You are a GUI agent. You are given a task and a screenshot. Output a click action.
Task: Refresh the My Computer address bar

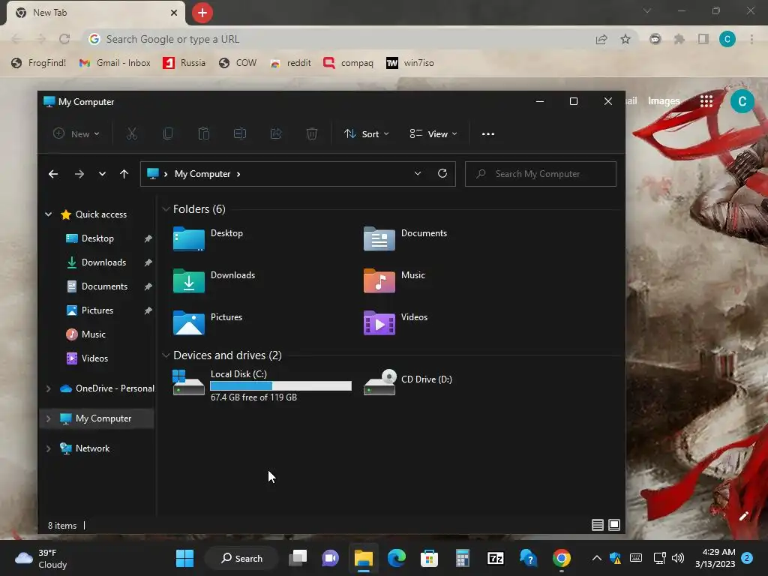click(442, 173)
